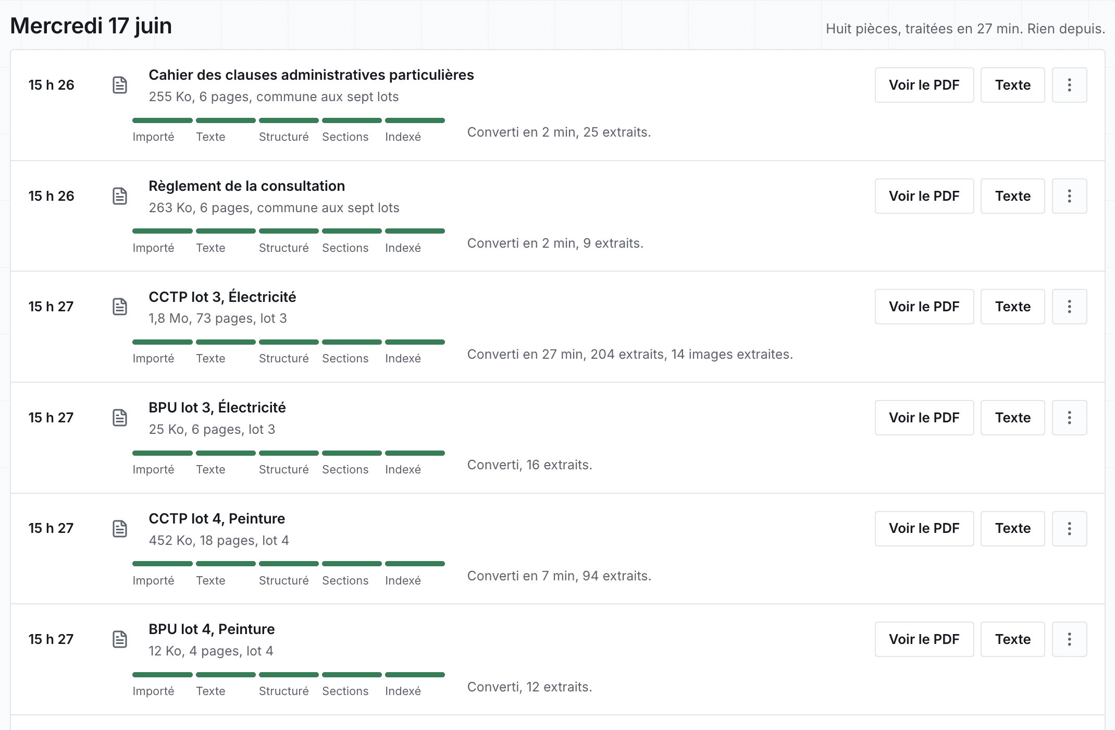Image resolution: width=1115 pixels, height=730 pixels.
Task: View PDF of BPU lot 4 Peinture
Action: (x=924, y=639)
